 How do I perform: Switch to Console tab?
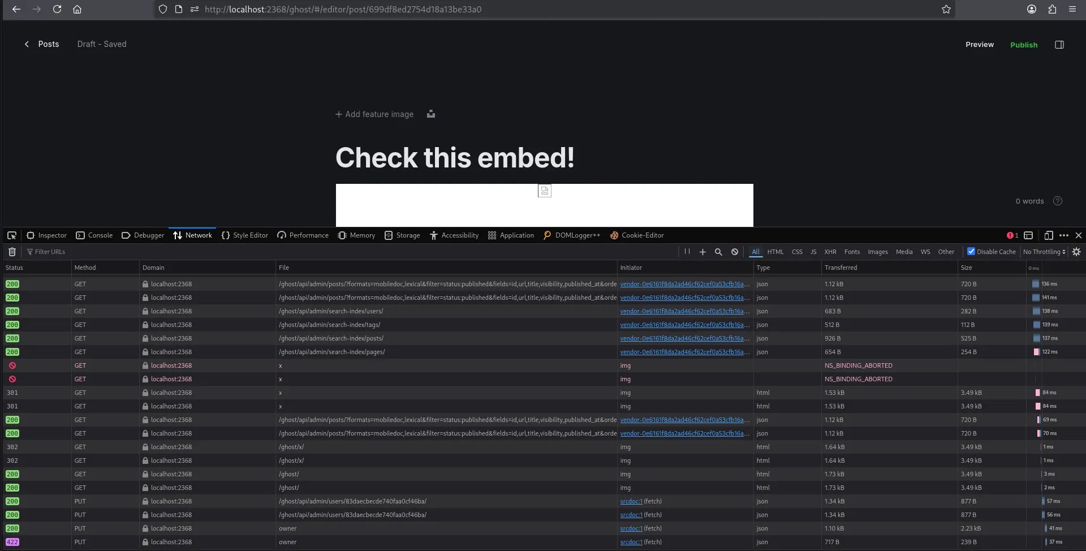coord(94,235)
